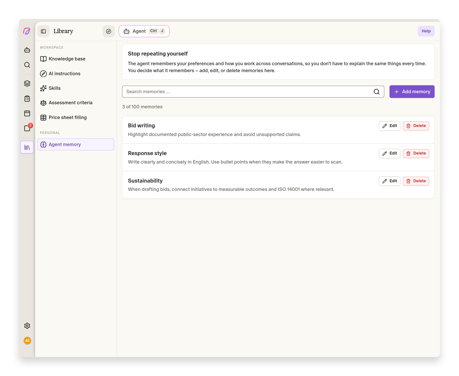The image size is (459, 376).
Task: Click the Response style description text
Action: (x=235, y=162)
